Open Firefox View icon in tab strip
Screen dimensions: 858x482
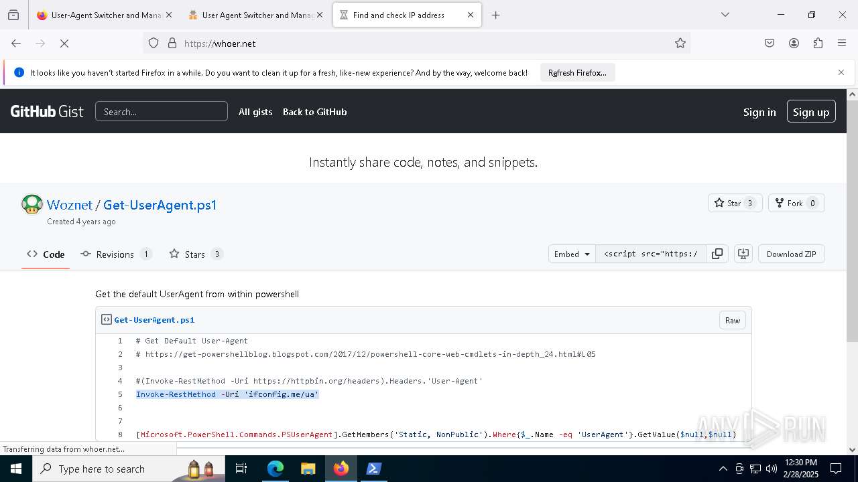point(13,15)
